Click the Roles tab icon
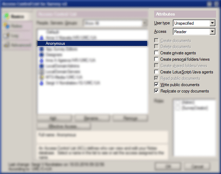Image resolution: width=221 pixels, height=174 pixels. click(7, 26)
